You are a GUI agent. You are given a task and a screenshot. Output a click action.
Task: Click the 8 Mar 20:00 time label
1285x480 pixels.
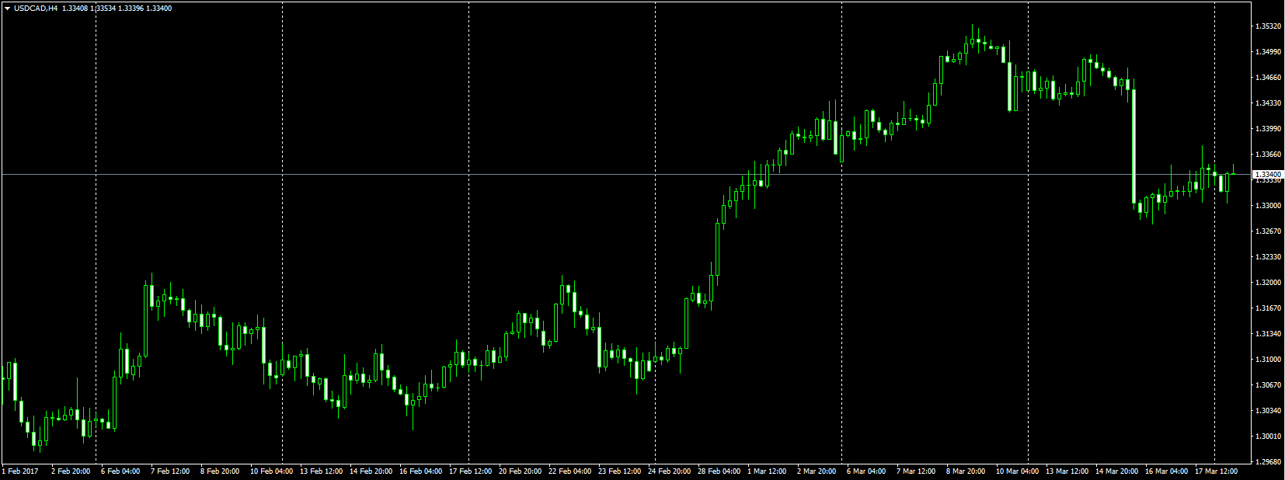tap(966, 471)
